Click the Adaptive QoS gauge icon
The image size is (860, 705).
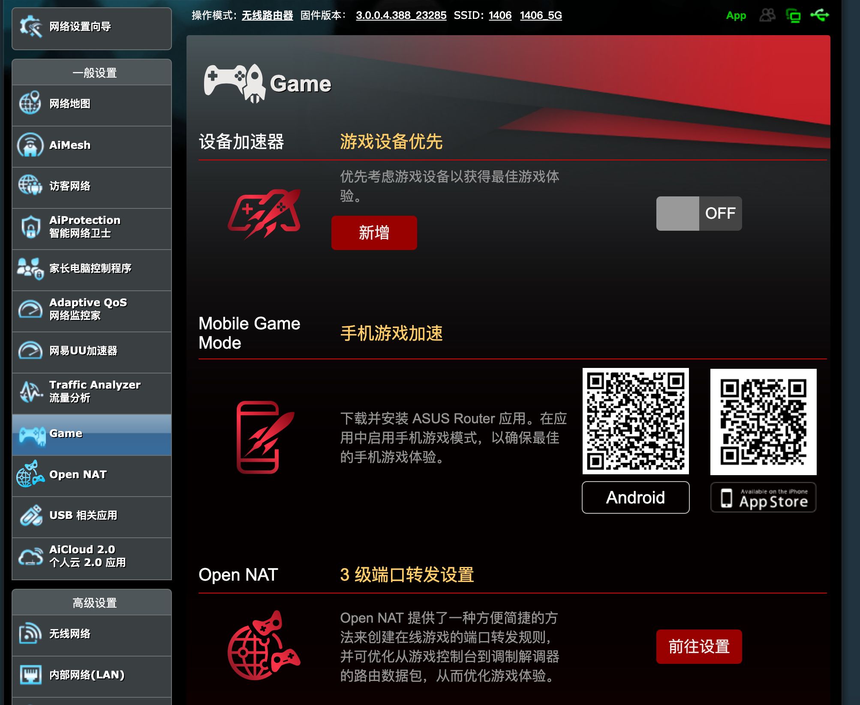click(30, 309)
